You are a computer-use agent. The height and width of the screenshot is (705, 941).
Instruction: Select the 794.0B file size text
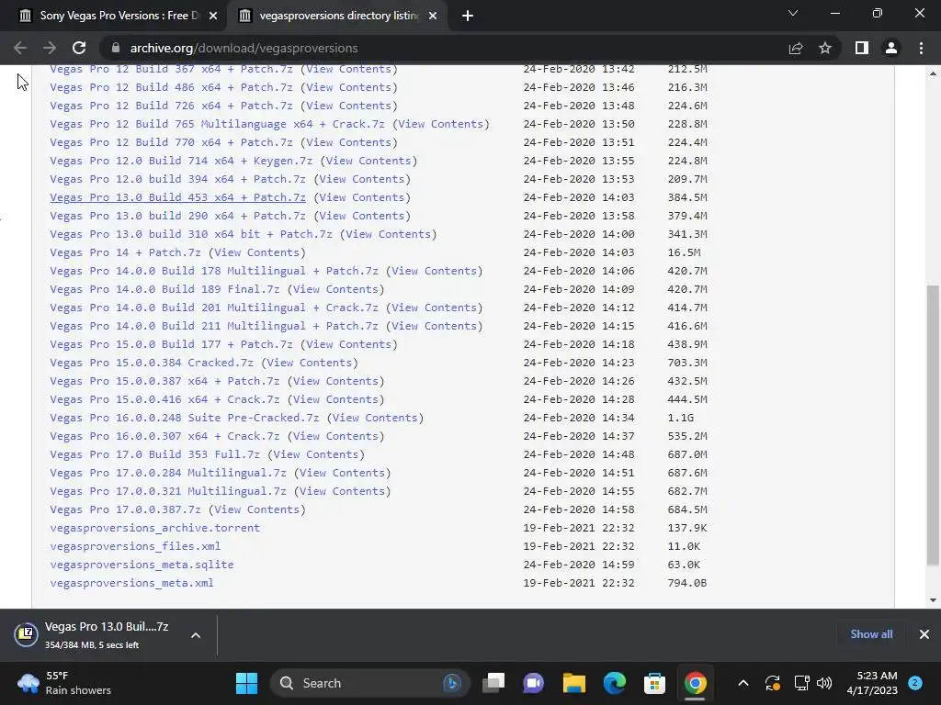[x=687, y=583]
